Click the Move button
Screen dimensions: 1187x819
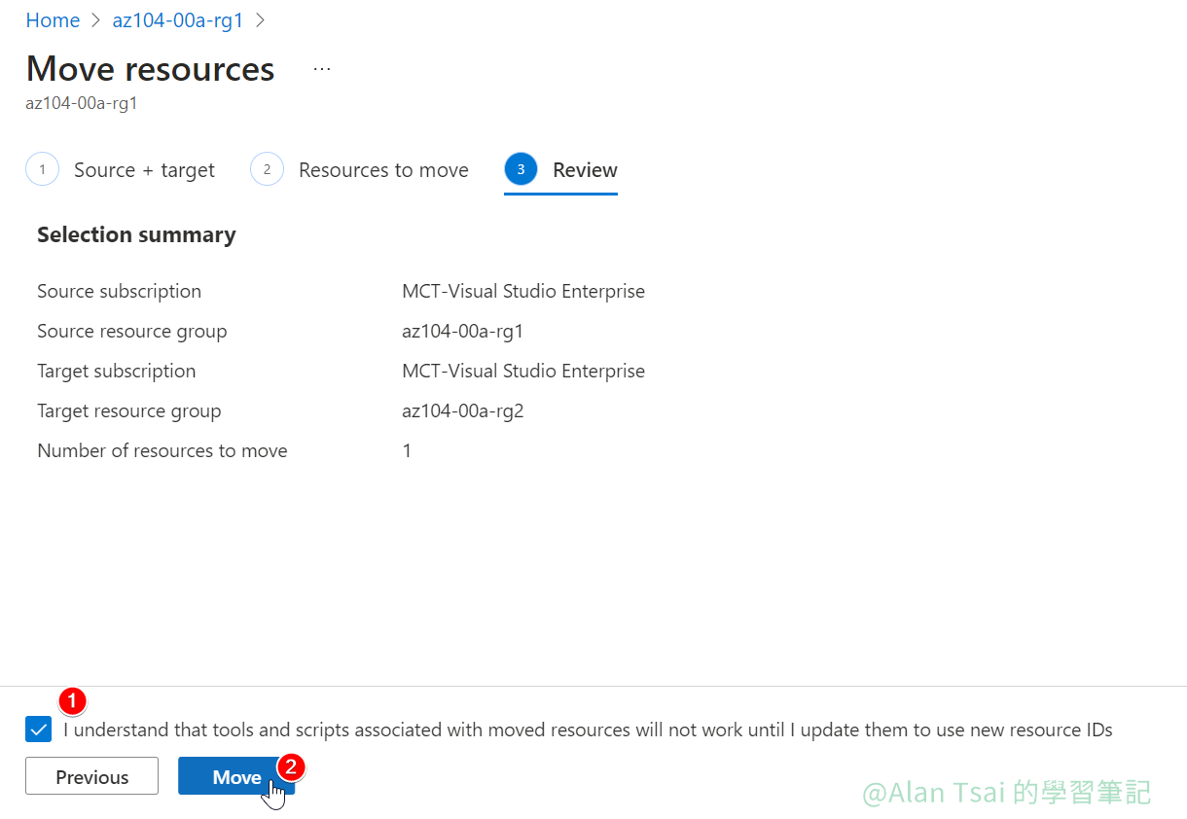tap(236, 776)
